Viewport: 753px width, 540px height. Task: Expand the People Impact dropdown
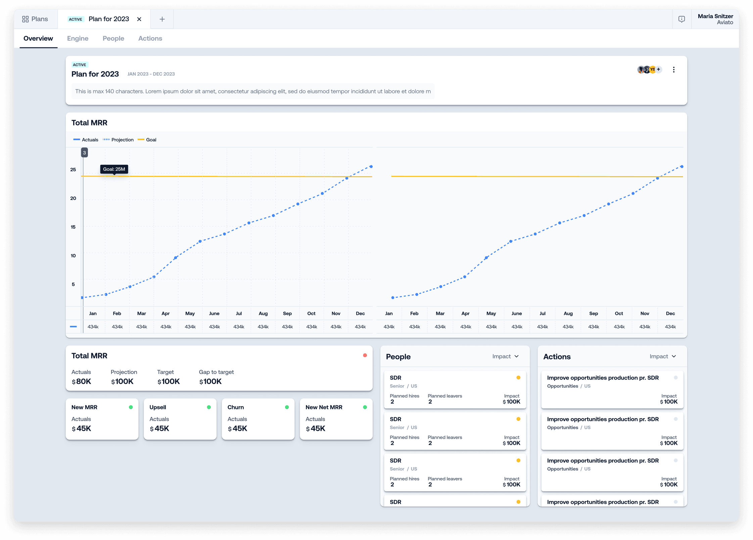tap(506, 356)
